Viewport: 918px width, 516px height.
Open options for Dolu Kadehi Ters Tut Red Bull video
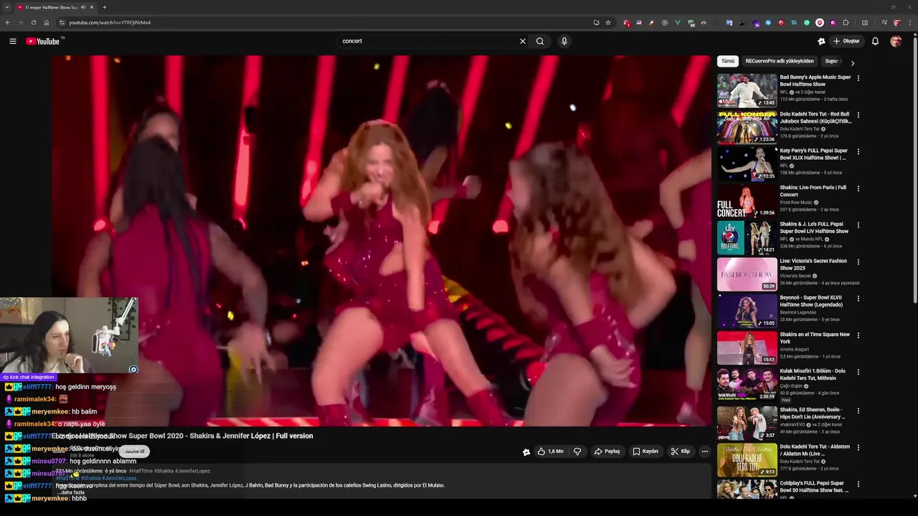pyautogui.click(x=858, y=115)
